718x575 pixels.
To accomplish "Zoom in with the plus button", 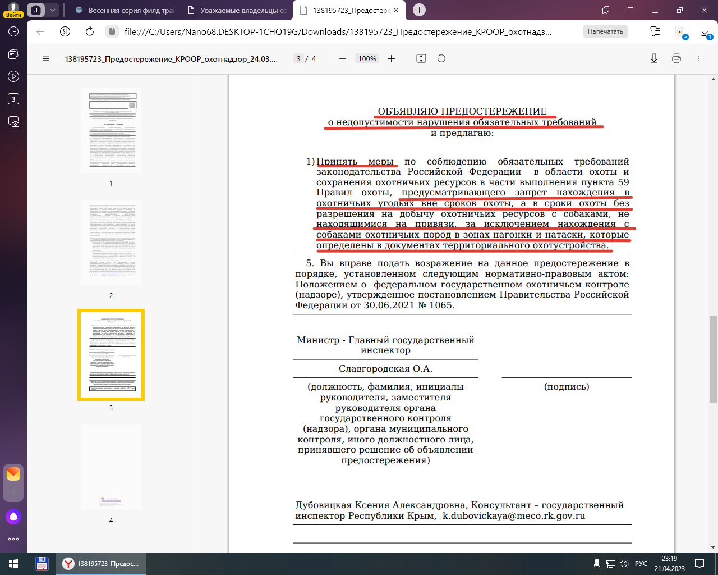I will (x=392, y=59).
